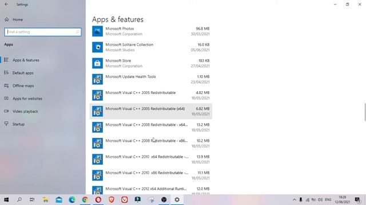366x205 pixels.
Task: Click the search magnifier in Find a setting
Action: tap(78, 32)
